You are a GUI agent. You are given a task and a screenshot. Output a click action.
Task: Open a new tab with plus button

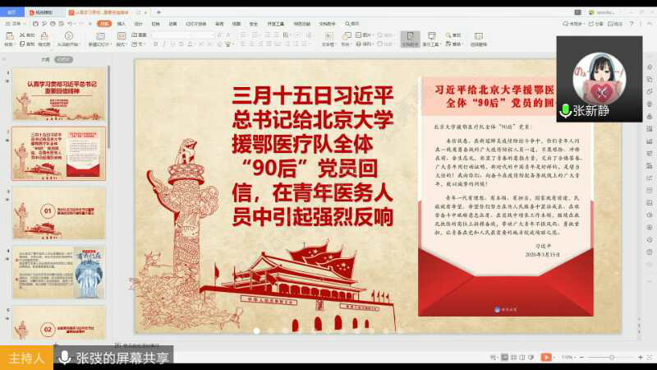pos(159,12)
